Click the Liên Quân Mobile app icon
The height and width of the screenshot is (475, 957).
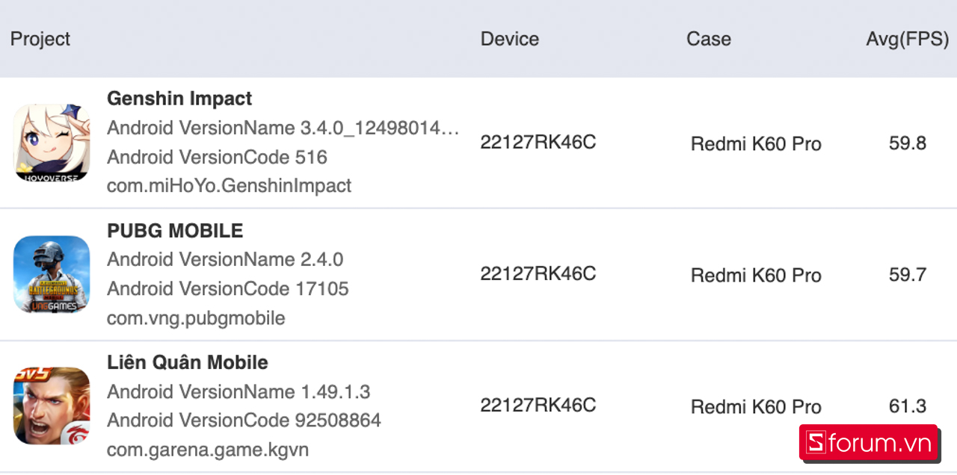point(52,406)
